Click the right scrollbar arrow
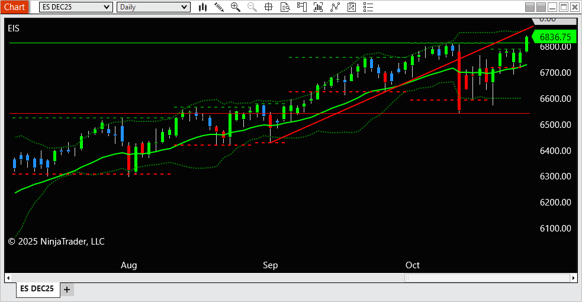 (x=574, y=278)
